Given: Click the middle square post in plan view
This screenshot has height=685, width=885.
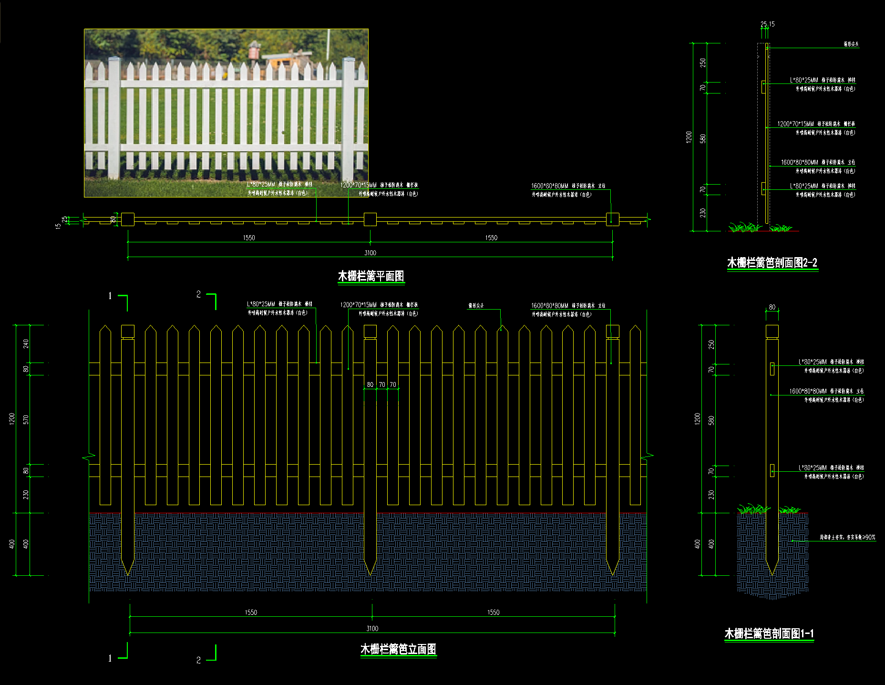Looking at the screenshot, I should 370,219.
